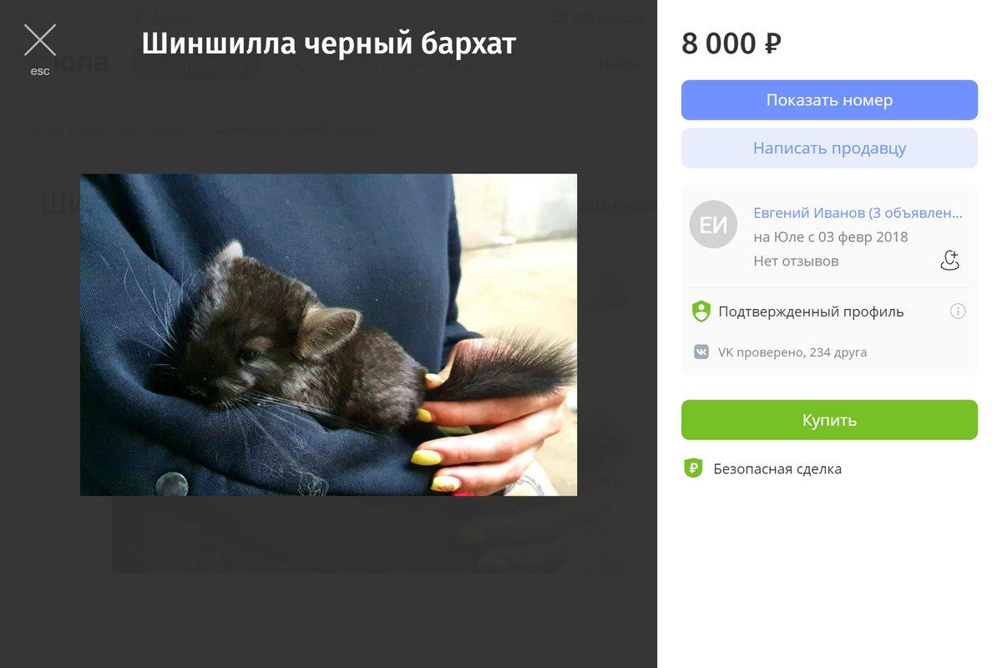Screen dimensions: 1002x668
Task: Click the Подтвержденный профиль label
Action: click(x=811, y=312)
